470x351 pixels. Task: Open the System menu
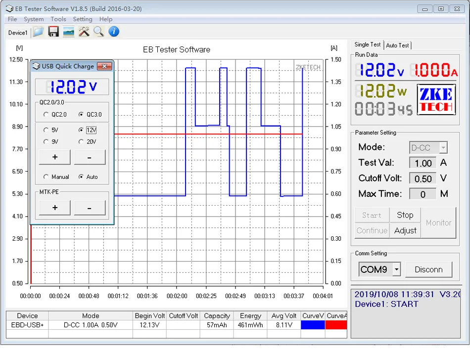(34, 19)
